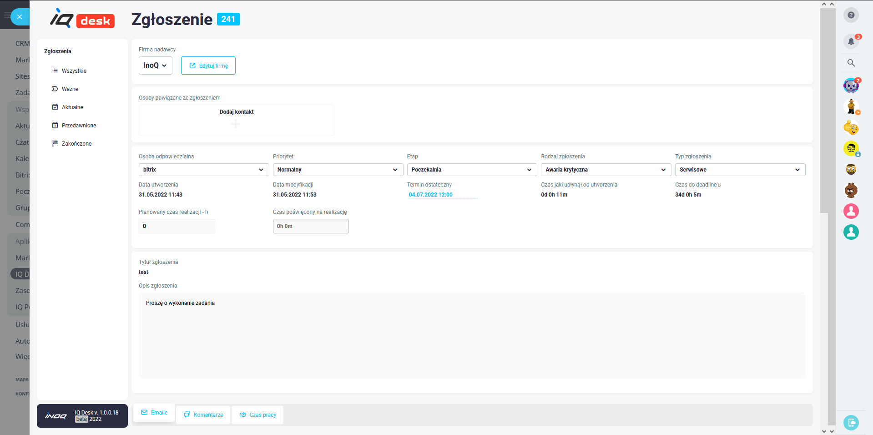Select Przedawnione in the tickets menu
873x435 pixels.
pyautogui.click(x=79, y=126)
